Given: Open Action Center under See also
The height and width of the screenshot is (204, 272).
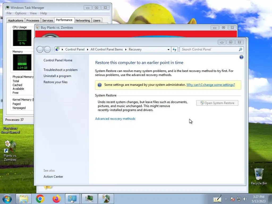Looking at the screenshot, I should 53,177.
